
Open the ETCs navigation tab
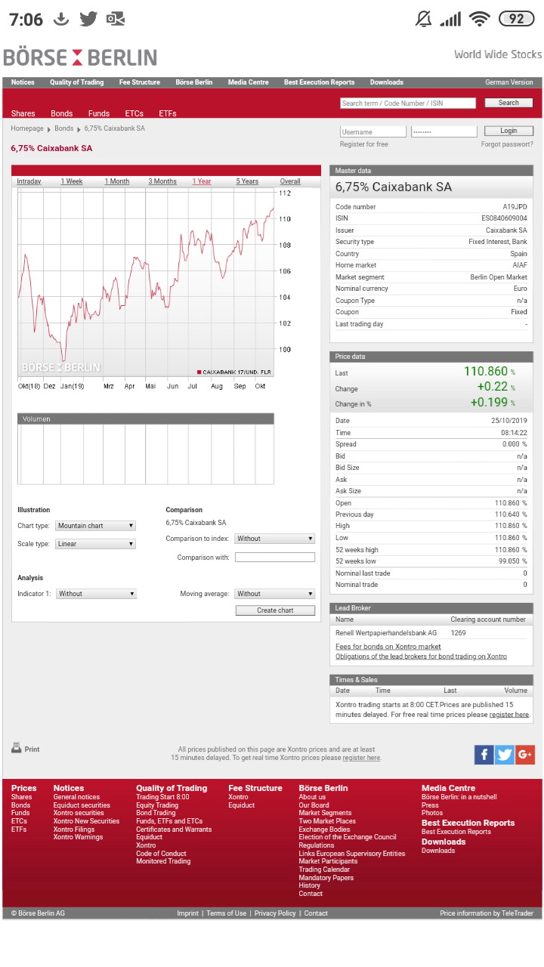(x=134, y=113)
